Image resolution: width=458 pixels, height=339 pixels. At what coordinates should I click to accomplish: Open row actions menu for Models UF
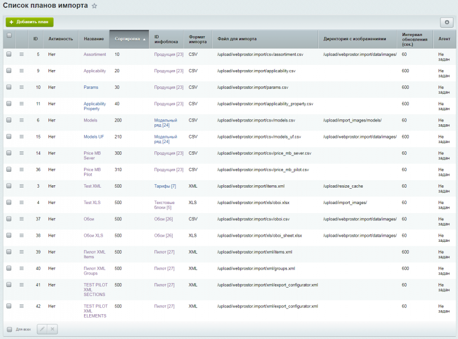(x=21, y=136)
